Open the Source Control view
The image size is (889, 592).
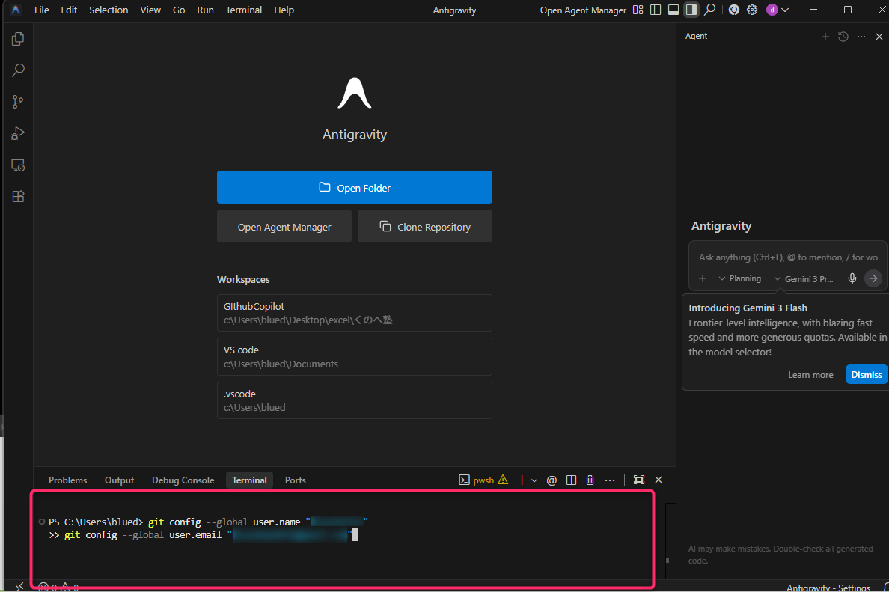coord(18,102)
